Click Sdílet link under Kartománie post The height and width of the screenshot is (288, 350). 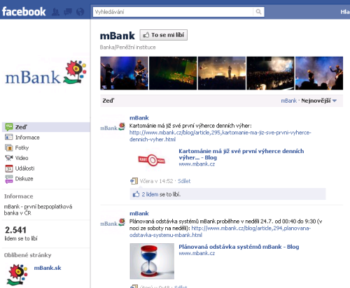[x=184, y=181]
